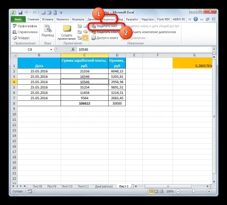Save the workbook from the quick access toolbar
Screen dimensions: 227x205
20,13
